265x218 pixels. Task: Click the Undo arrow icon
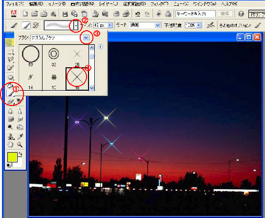coord(138,14)
